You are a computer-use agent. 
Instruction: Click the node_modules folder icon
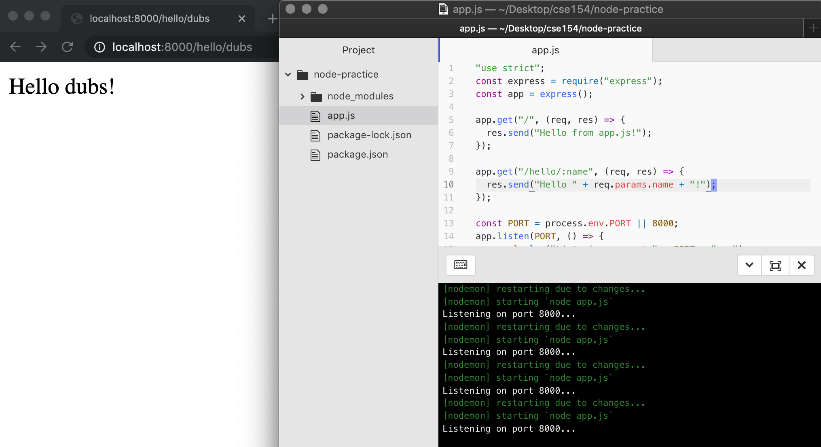coord(316,96)
